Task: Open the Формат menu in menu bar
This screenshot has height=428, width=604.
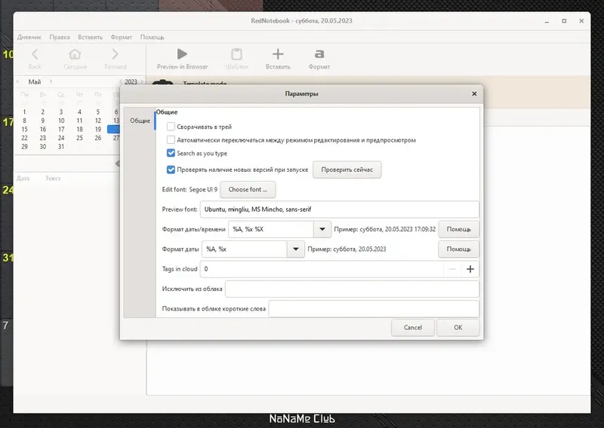Action: coord(122,37)
